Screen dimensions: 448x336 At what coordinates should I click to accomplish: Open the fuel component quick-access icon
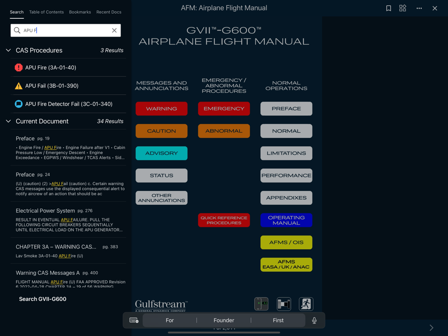(283, 304)
